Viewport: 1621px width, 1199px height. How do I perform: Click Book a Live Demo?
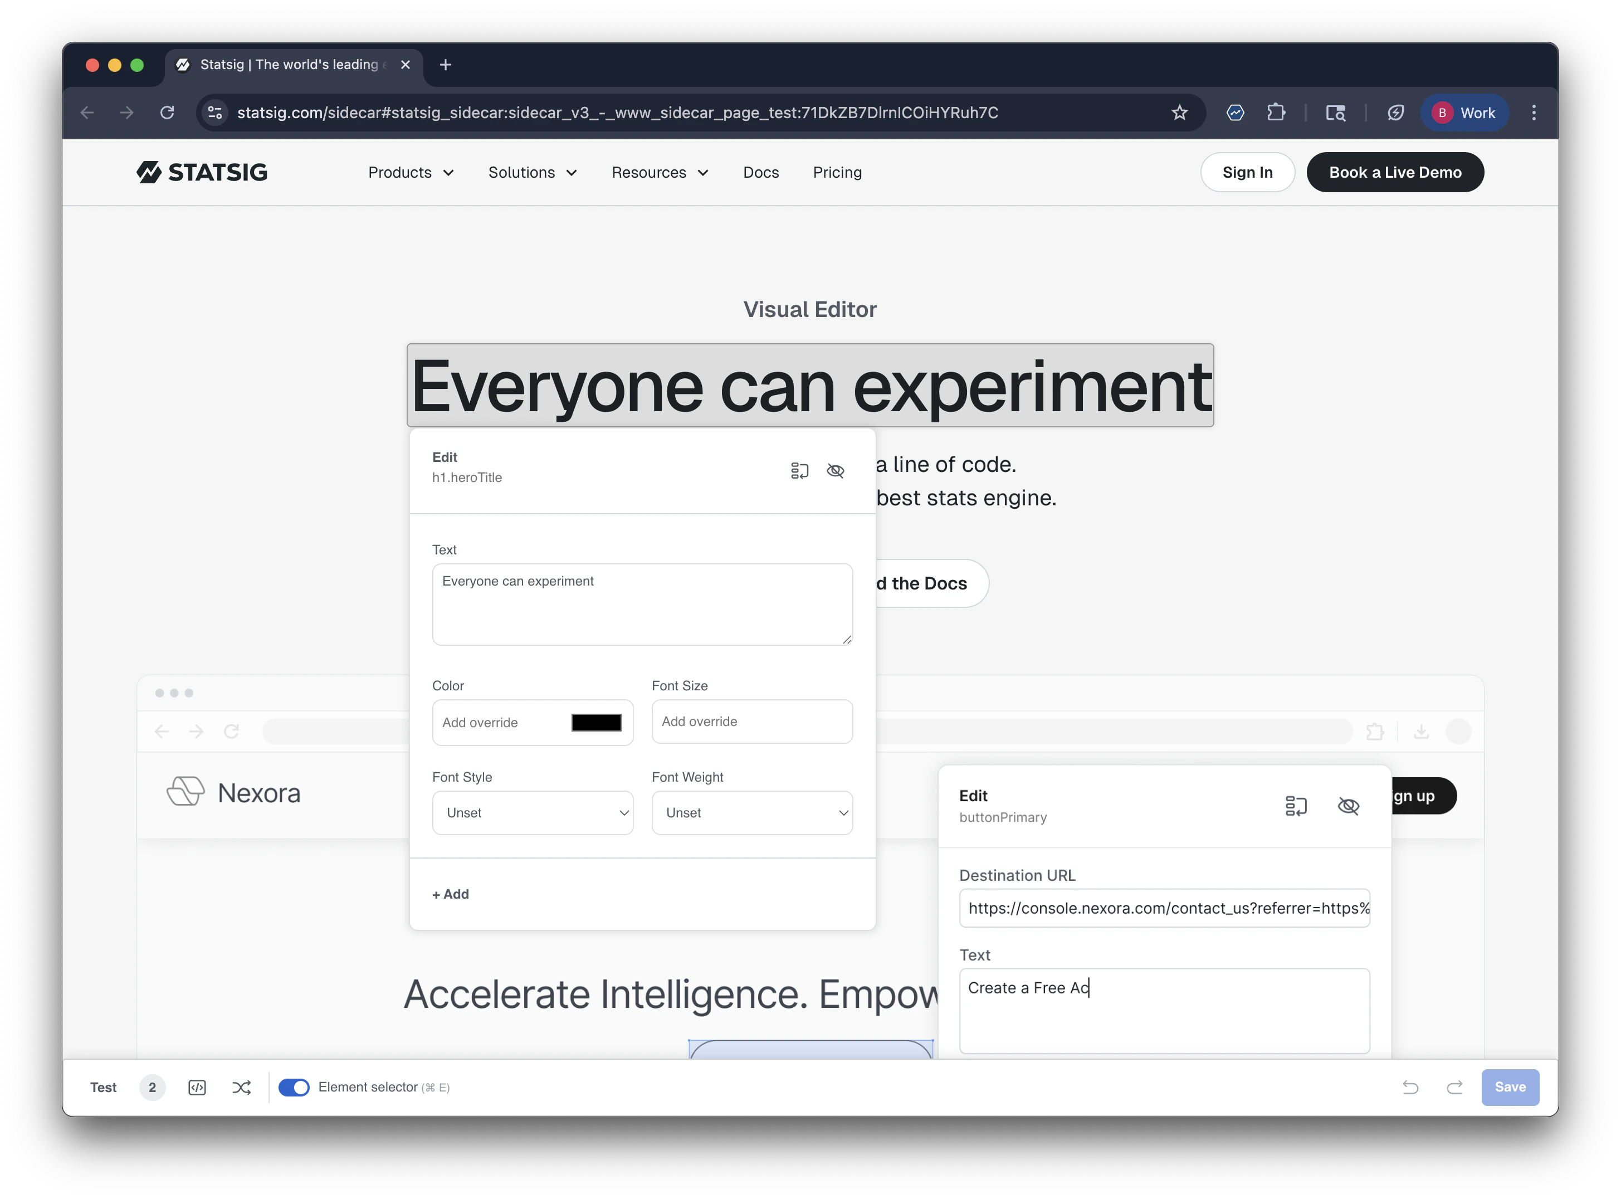coord(1395,172)
